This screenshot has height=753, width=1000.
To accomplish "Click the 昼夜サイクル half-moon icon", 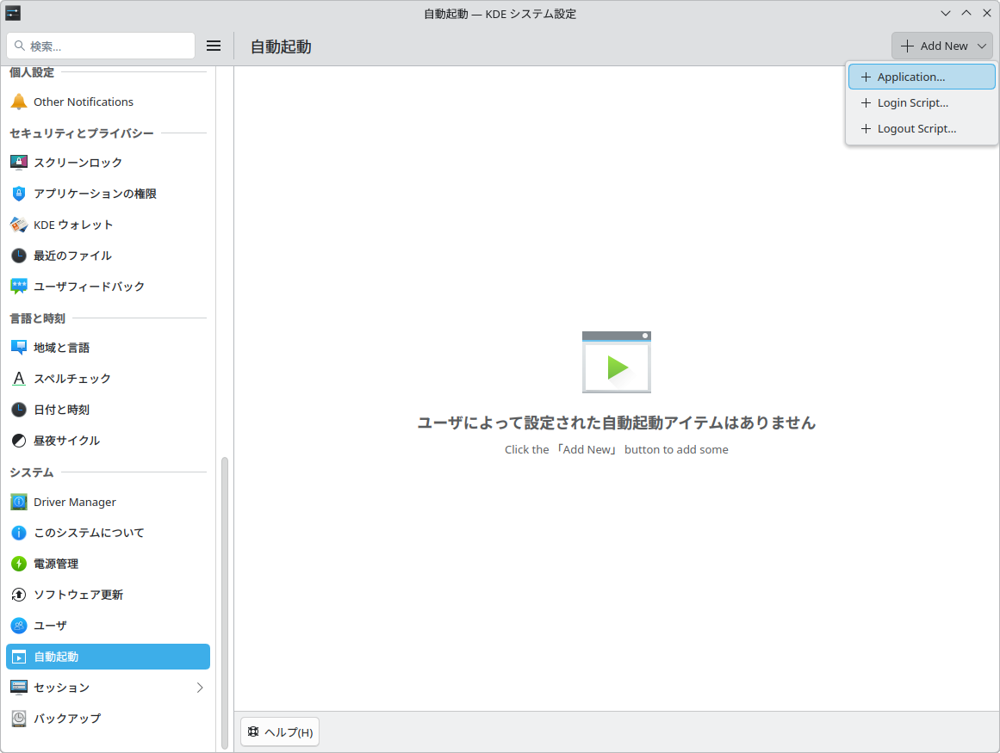I will (19, 441).
